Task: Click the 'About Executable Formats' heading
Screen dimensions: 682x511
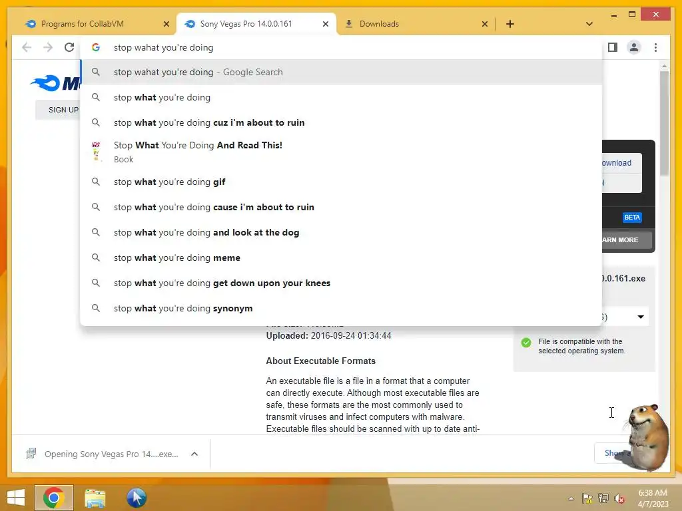Action: pyautogui.click(x=320, y=361)
